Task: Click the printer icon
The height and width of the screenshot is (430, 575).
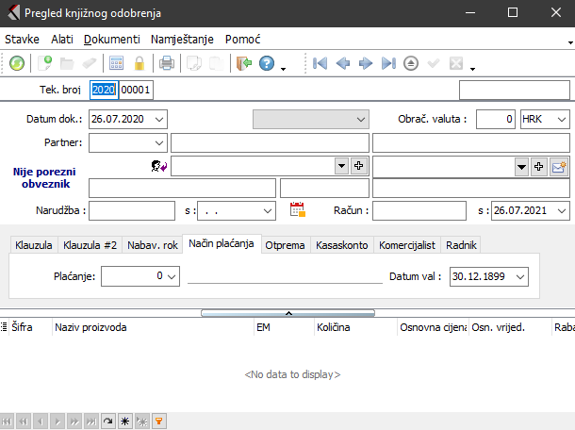Action: point(167,64)
